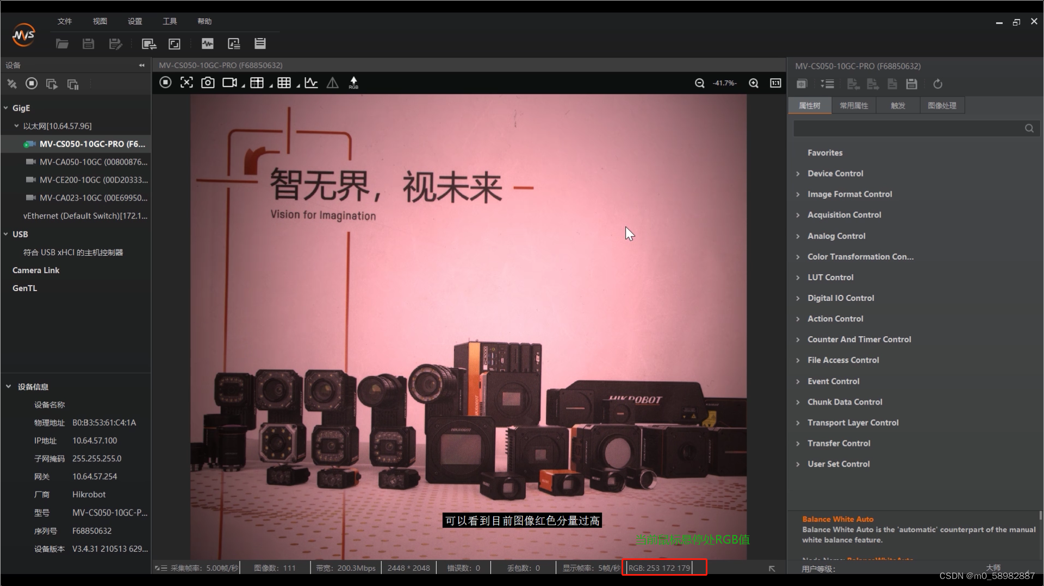Start recording with the video camera icon
Screen dimensions: 1044x586
pos(229,83)
